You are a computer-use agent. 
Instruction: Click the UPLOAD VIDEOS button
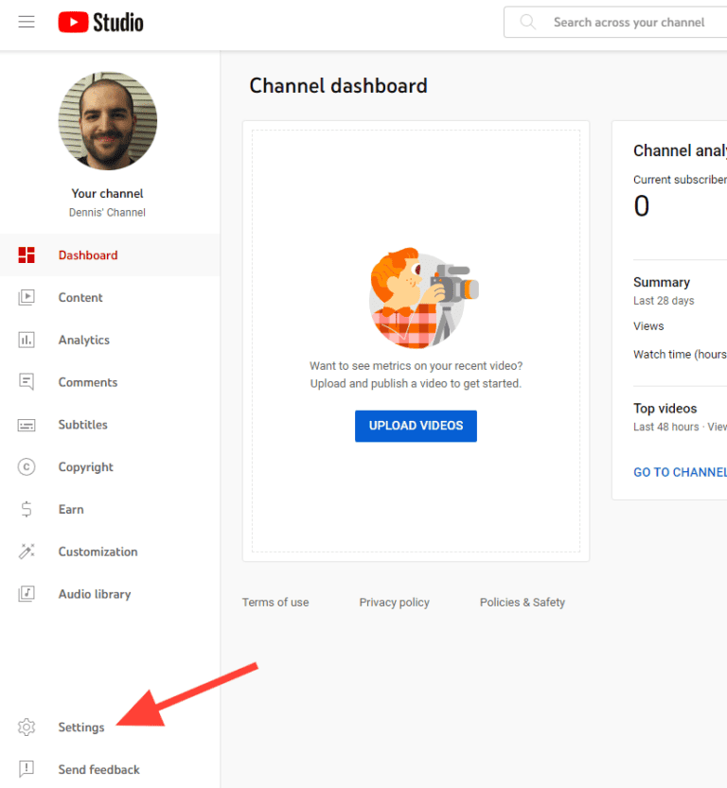416,426
